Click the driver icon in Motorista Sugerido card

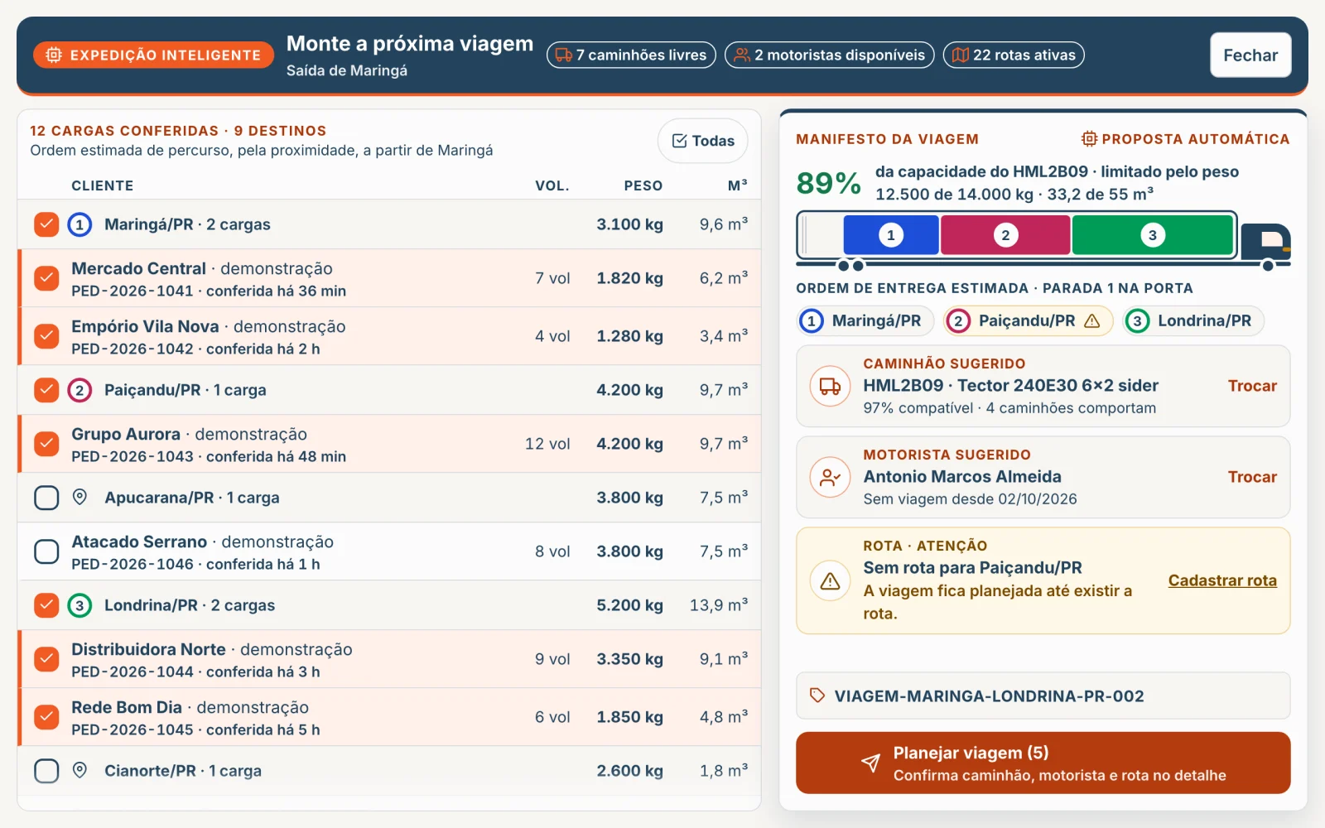830,477
